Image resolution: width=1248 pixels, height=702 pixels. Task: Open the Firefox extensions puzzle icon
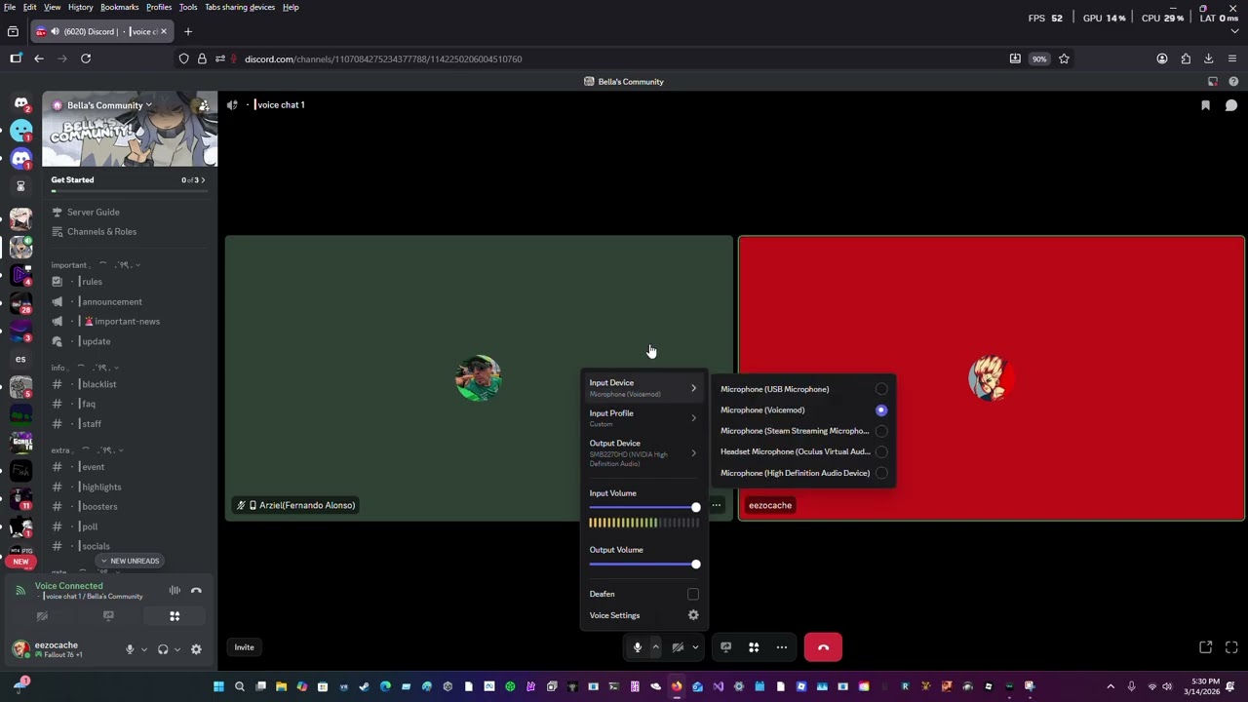[1186, 58]
